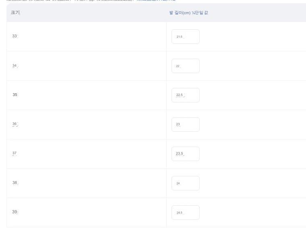Select the 22.5 foot length input
The height and width of the screenshot is (235, 306).
[186, 95]
